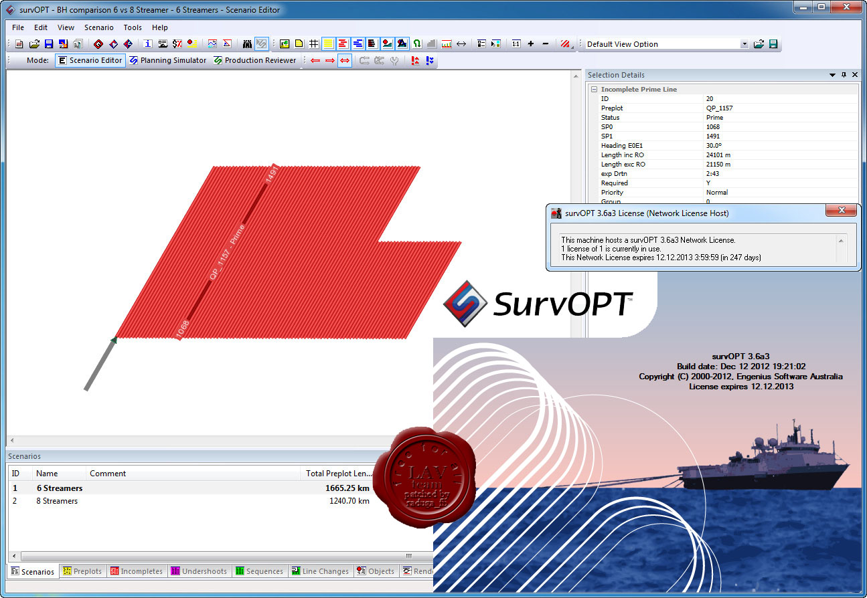
Task: Switch to the Undershoots tab
Action: (x=200, y=571)
